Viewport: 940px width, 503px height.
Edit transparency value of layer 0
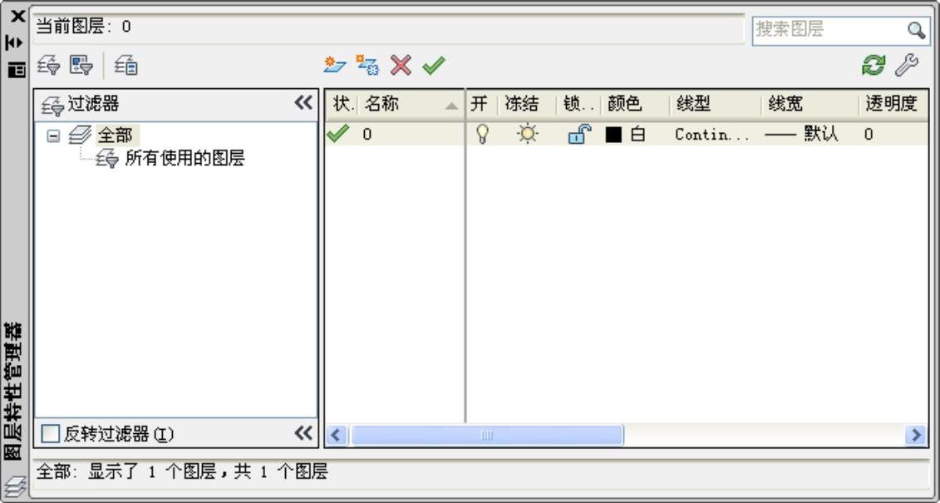(869, 135)
